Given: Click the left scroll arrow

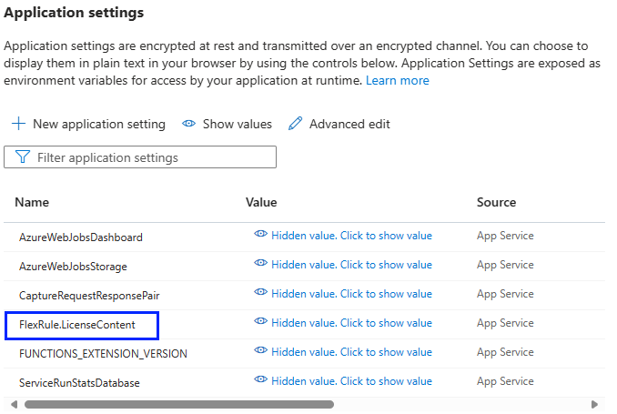Looking at the screenshot, I should pyautogui.click(x=15, y=404).
